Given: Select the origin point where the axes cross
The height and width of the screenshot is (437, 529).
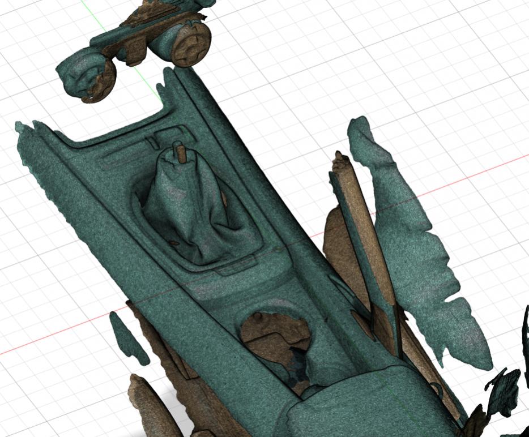Looking at the screenshot, I should pyautogui.click(x=279, y=248).
